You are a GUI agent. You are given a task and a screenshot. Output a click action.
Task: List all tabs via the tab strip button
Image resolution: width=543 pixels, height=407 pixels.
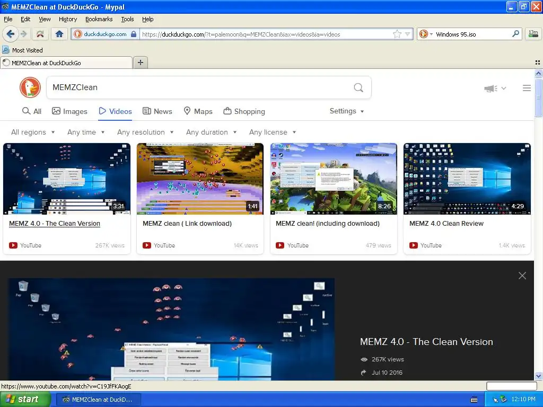click(538, 63)
